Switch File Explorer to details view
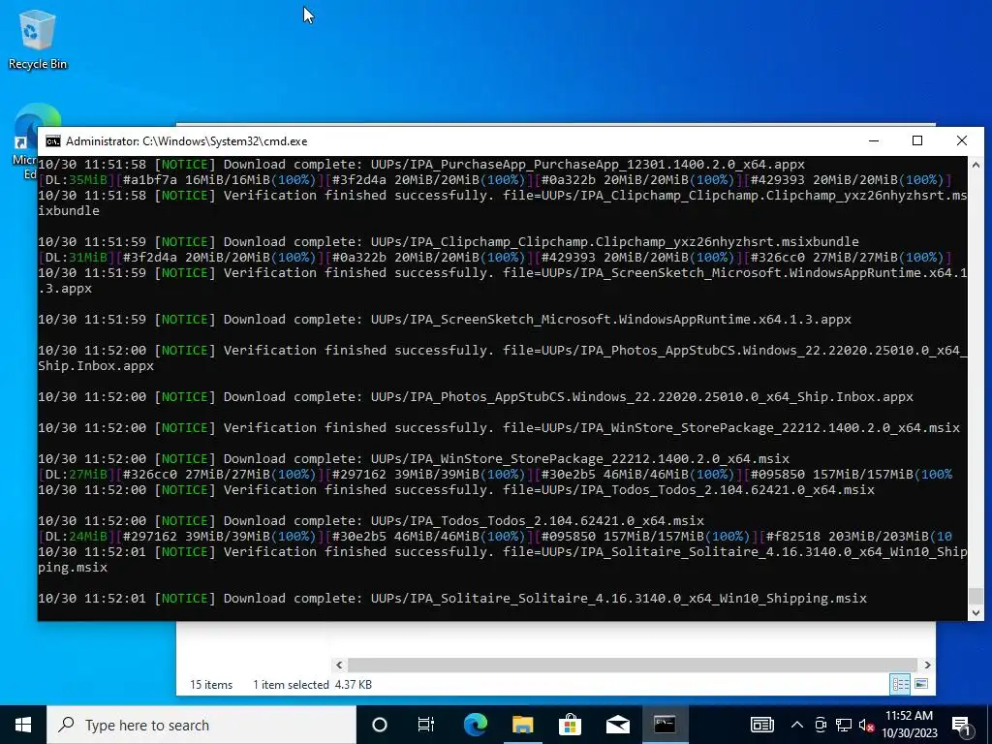Screen dimensions: 992x744 900,684
